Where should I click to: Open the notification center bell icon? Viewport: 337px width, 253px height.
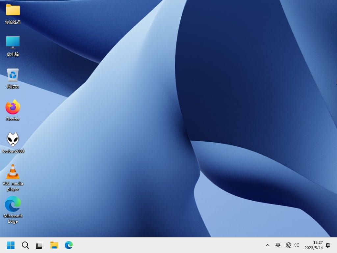coord(328,245)
